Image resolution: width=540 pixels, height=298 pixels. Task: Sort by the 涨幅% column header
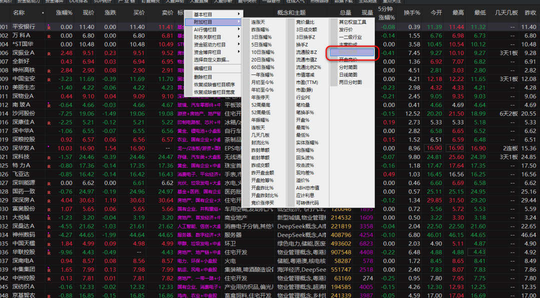pos(64,12)
